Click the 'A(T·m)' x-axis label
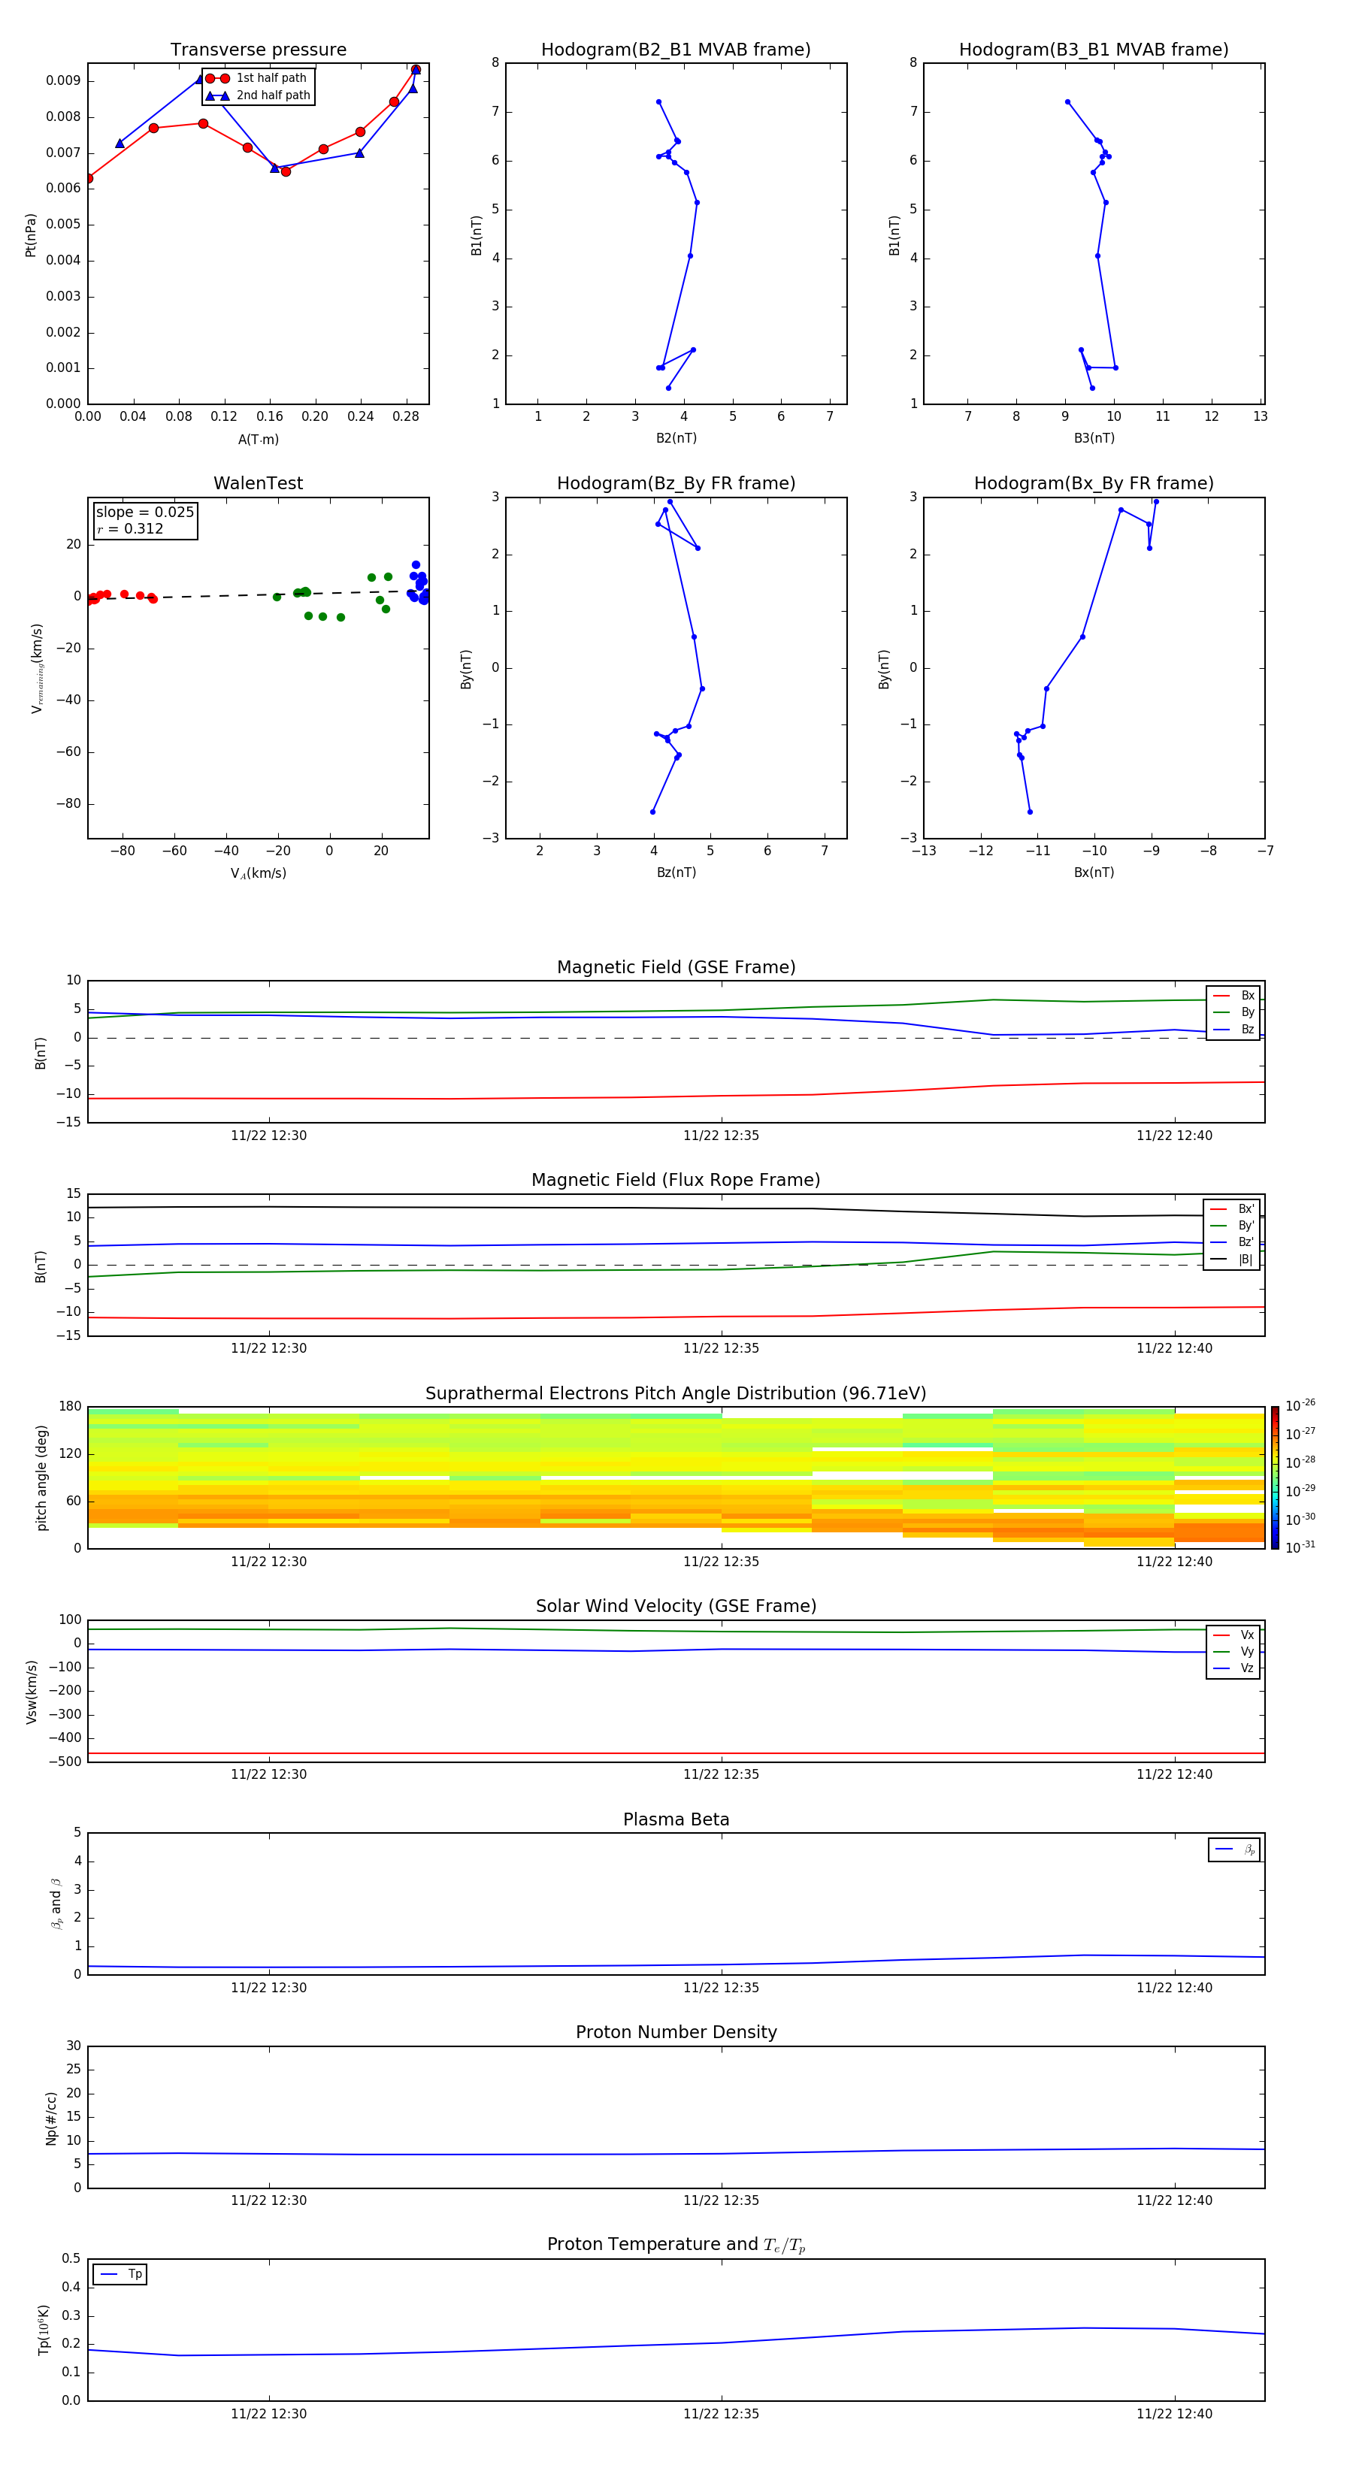The image size is (1353, 2480). click(258, 439)
